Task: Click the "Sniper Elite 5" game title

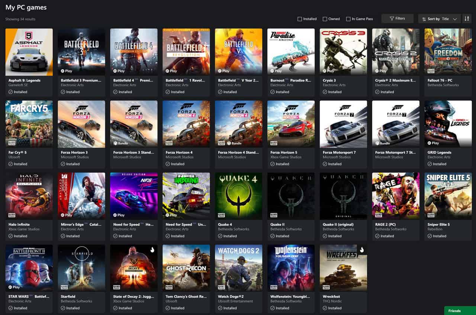Action: [x=438, y=224]
